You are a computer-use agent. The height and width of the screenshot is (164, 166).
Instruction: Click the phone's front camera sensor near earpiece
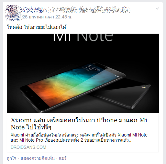click(x=111, y=70)
